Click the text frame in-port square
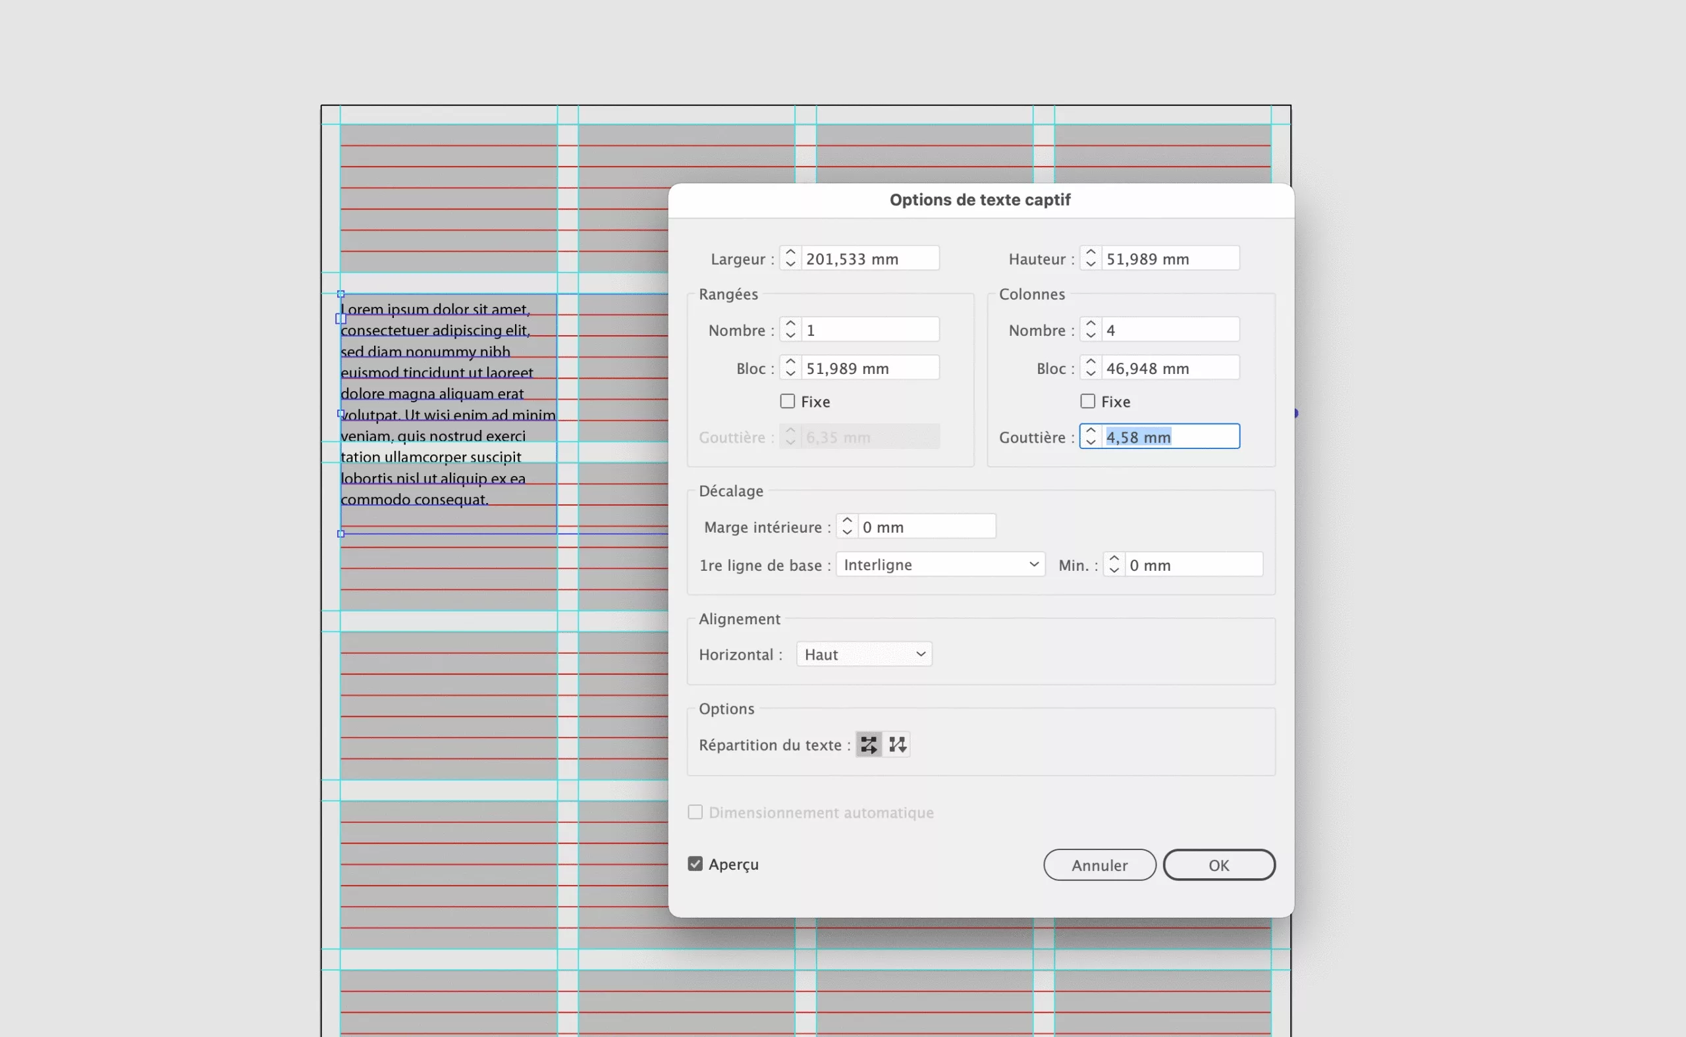 [341, 319]
